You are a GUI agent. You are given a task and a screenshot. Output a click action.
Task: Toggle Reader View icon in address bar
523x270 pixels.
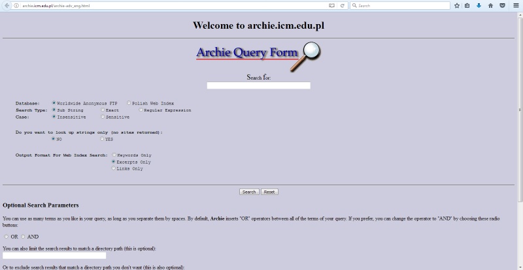pos(331,6)
